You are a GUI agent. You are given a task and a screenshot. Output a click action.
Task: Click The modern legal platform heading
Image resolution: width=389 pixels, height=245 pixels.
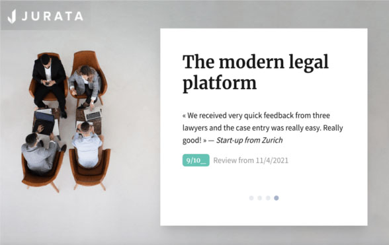click(x=255, y=73)
